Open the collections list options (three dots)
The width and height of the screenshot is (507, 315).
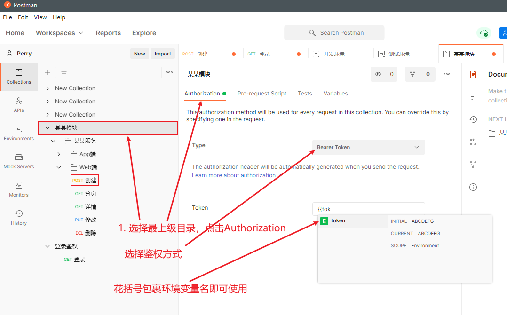169,72
